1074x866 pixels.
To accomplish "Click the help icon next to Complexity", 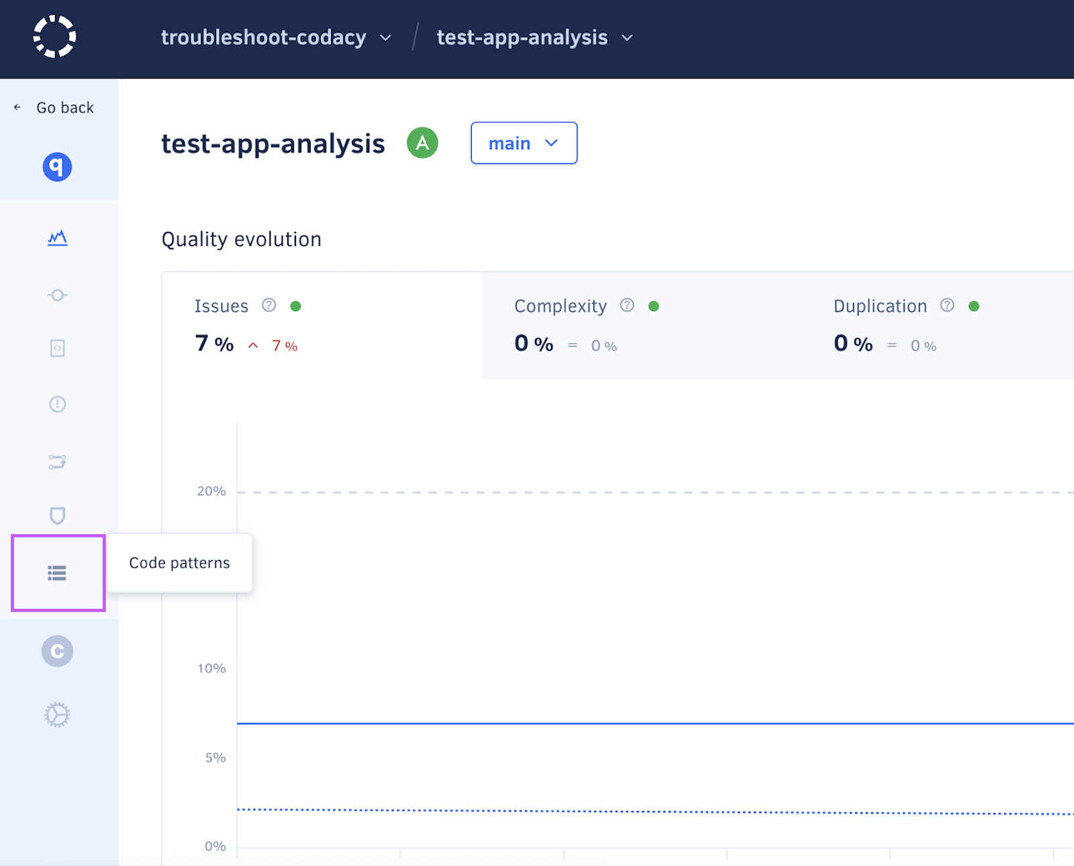I will [627, 306].
